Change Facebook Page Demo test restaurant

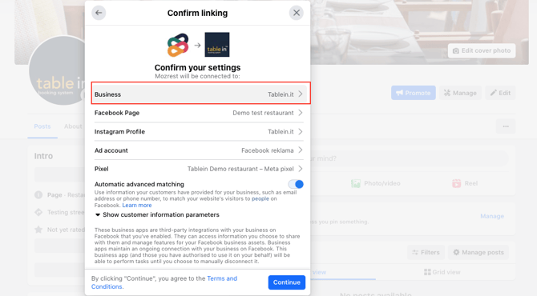tap(199, 113)
